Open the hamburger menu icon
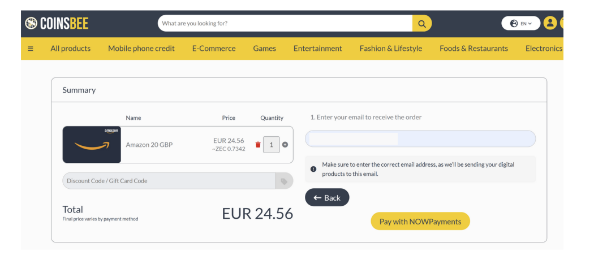This screenshot has width=594, height=260. coord(31,49)
